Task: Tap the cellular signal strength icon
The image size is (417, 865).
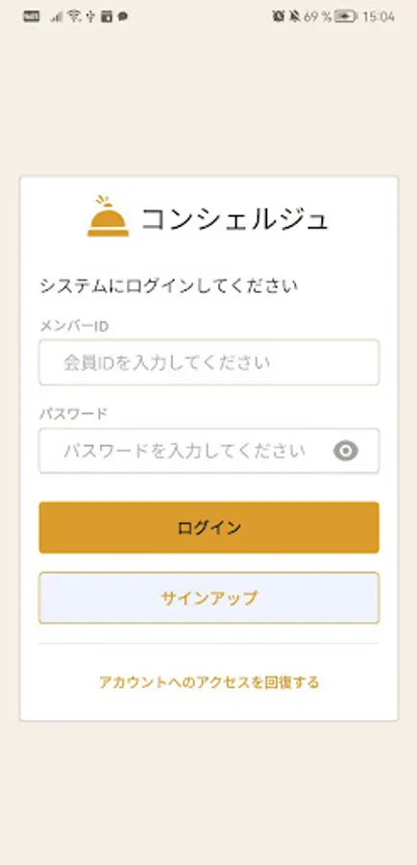Action: pyautogui.click(x=57, y=16)
